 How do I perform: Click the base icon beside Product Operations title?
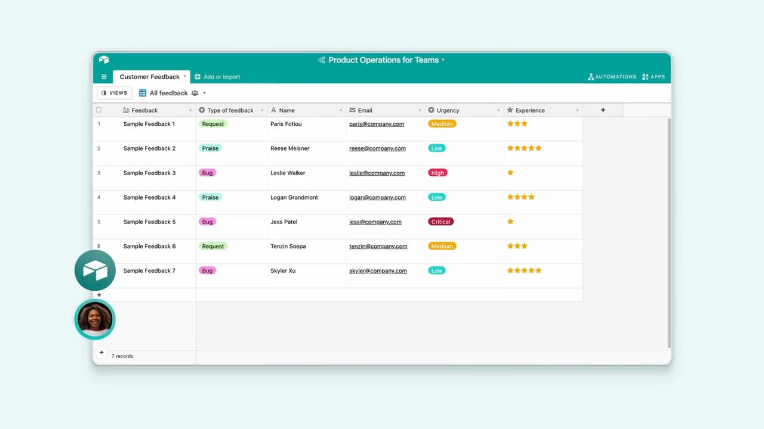[322, 60]
